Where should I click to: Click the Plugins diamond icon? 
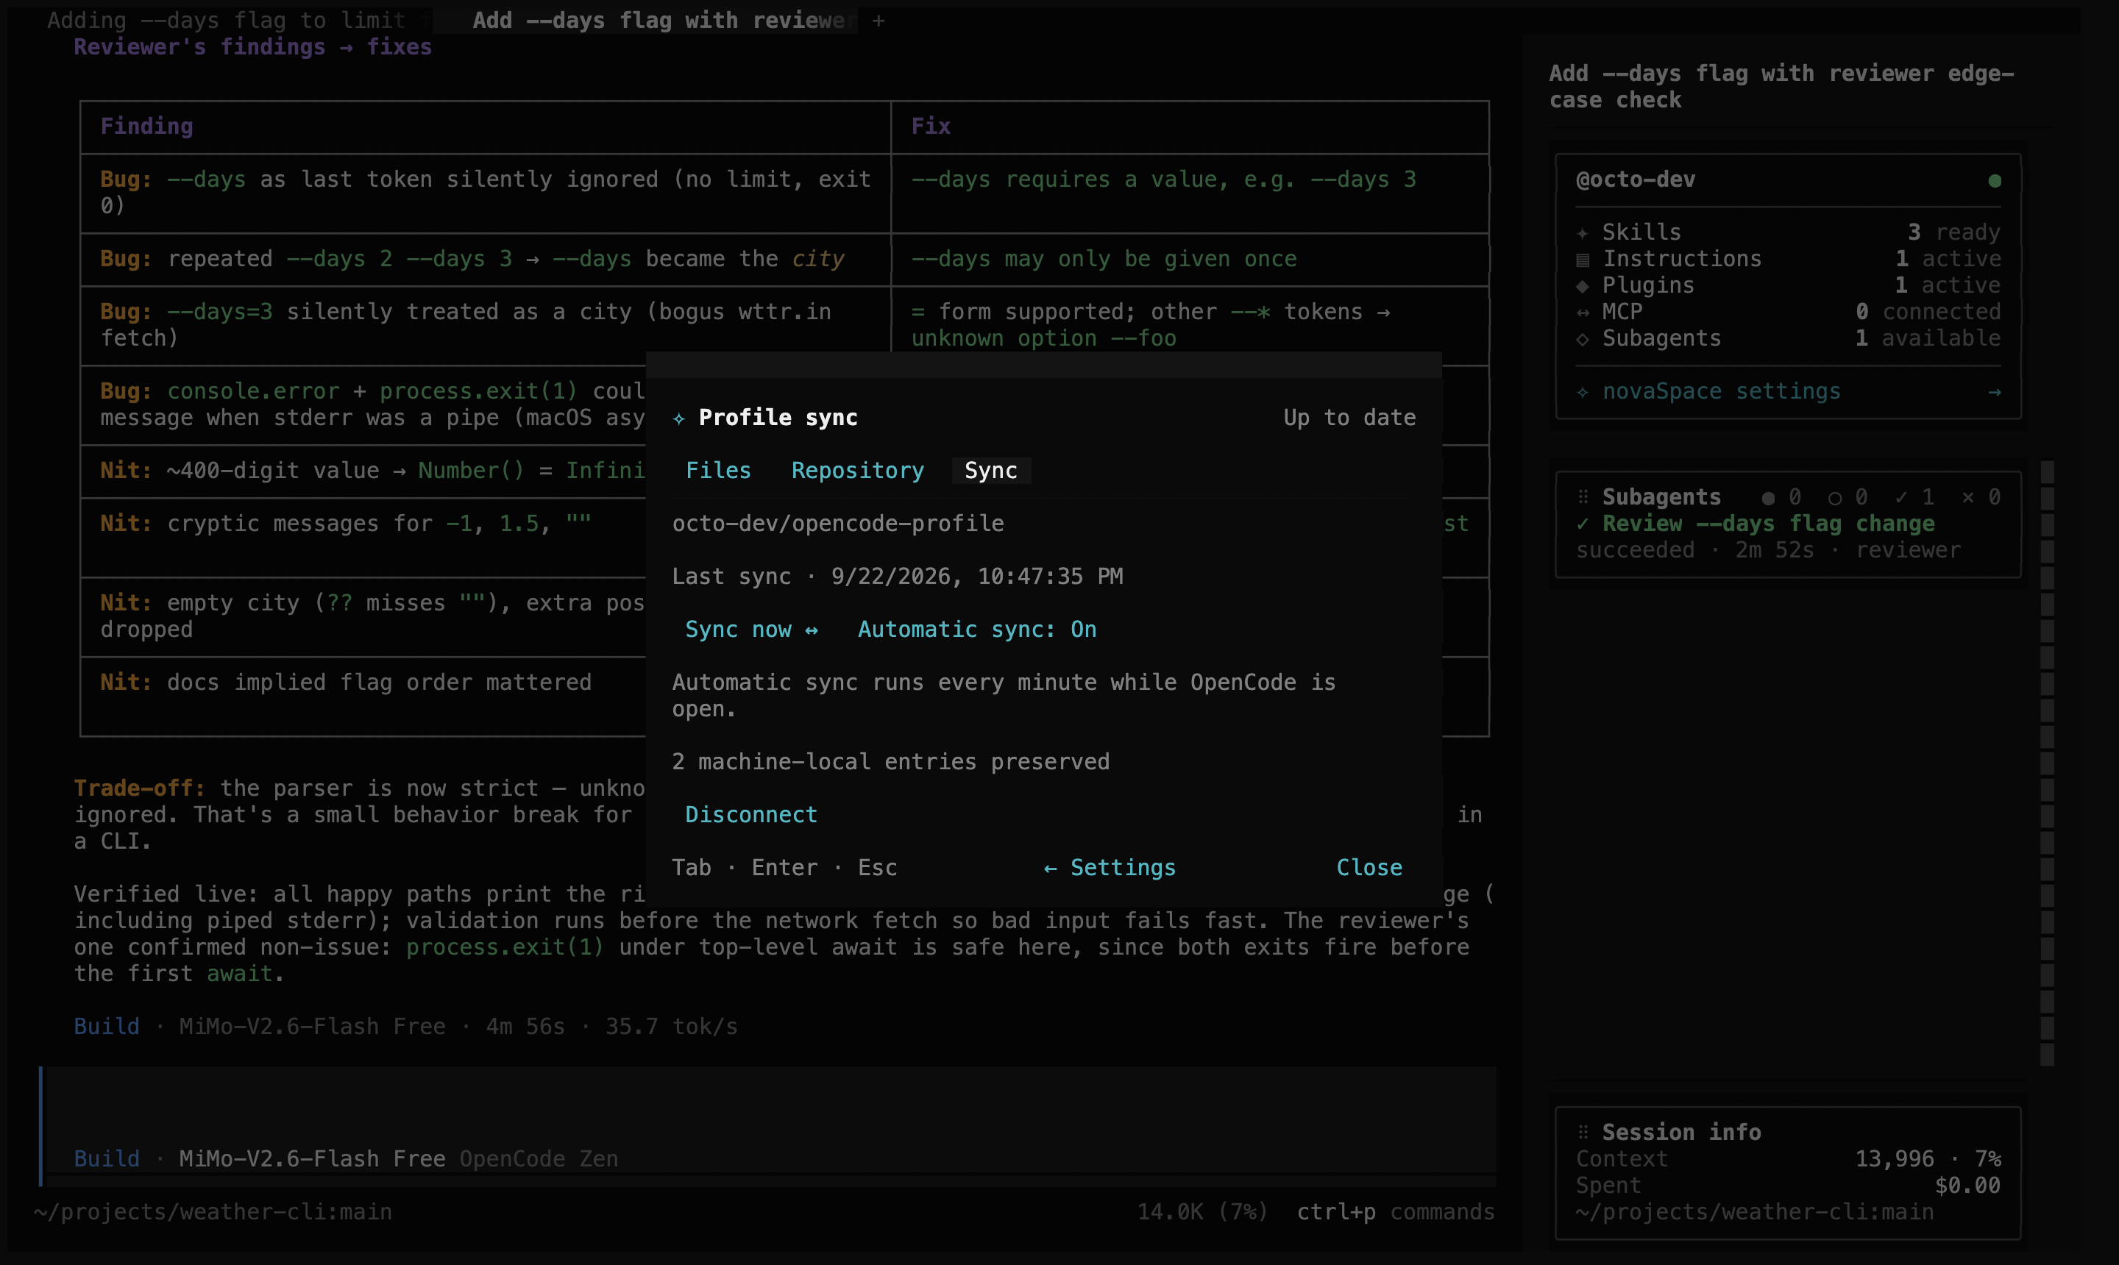click(x=1583, y=285)
